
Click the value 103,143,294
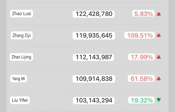coord(94,101)
